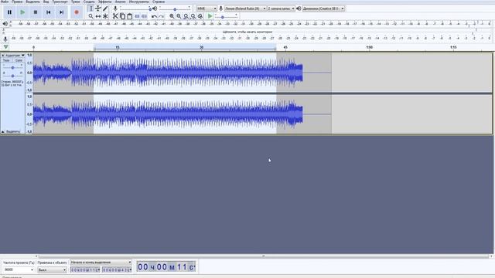Skip to the end of the track
Viewport: 495px width, 278px height.
pos(61,12)
